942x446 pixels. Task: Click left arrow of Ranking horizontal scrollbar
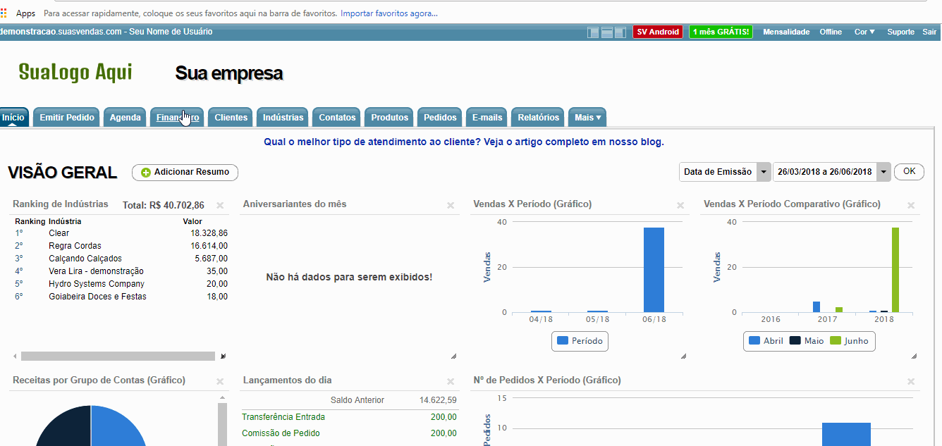click(16, 357)
